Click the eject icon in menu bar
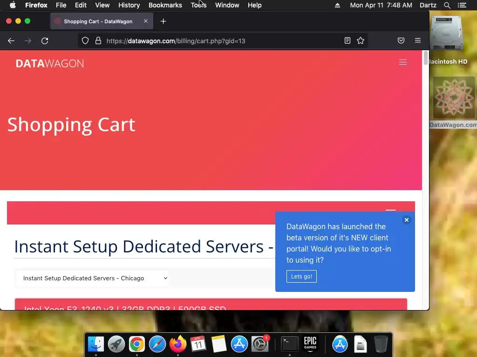 point(337,5)
